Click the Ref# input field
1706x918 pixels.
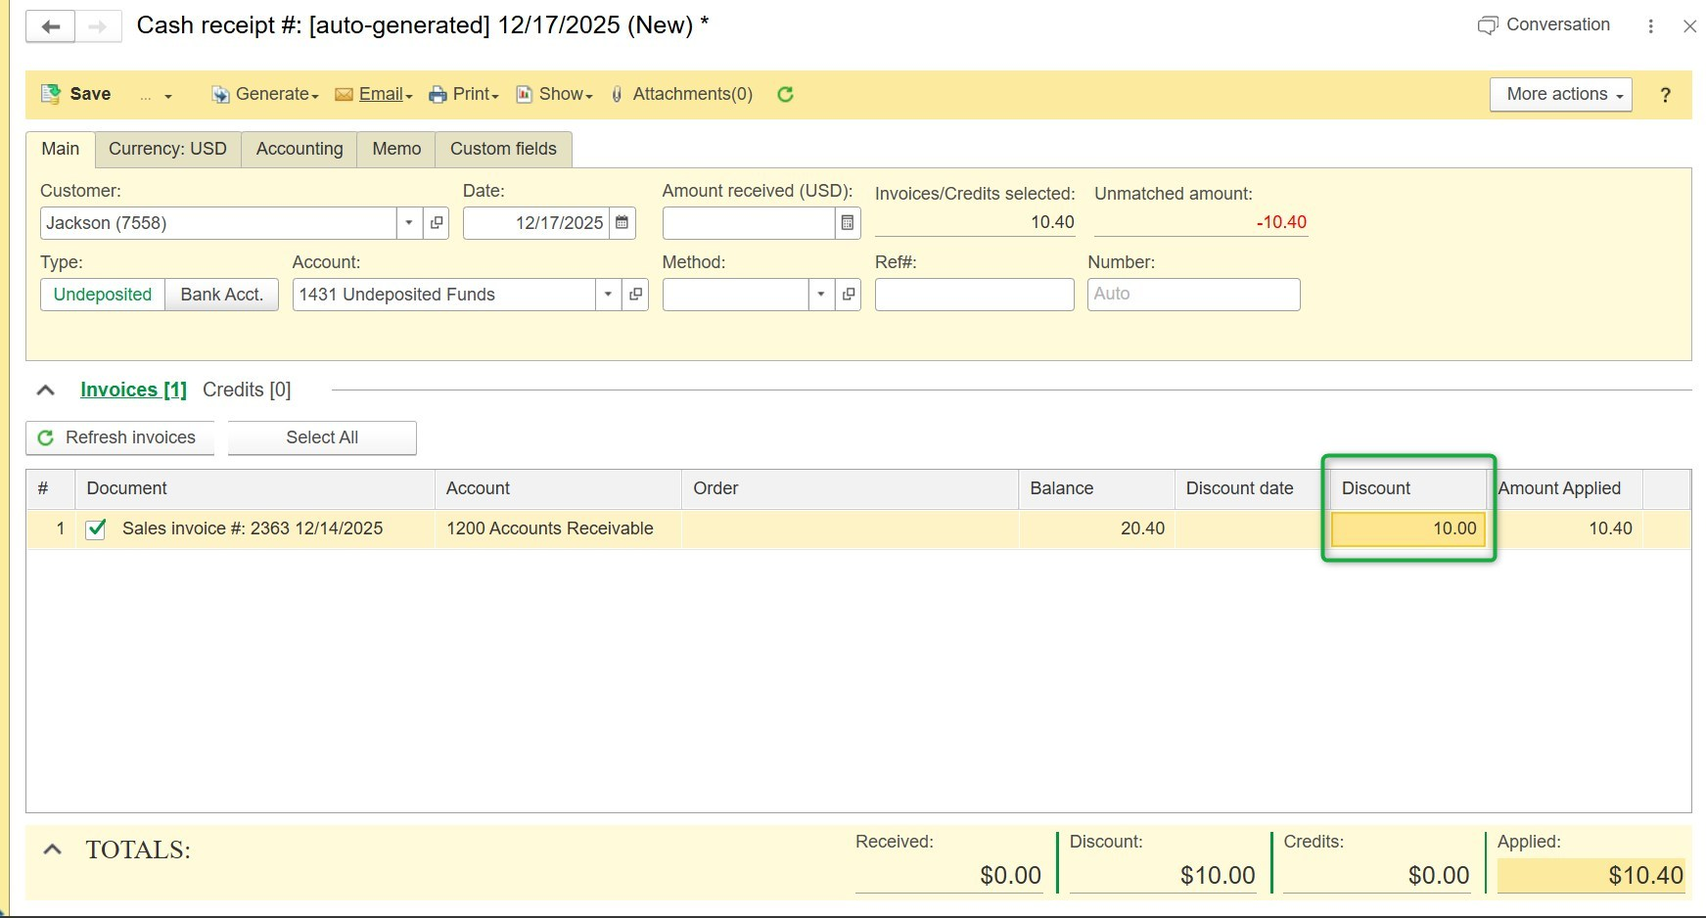tap(974, 295)
